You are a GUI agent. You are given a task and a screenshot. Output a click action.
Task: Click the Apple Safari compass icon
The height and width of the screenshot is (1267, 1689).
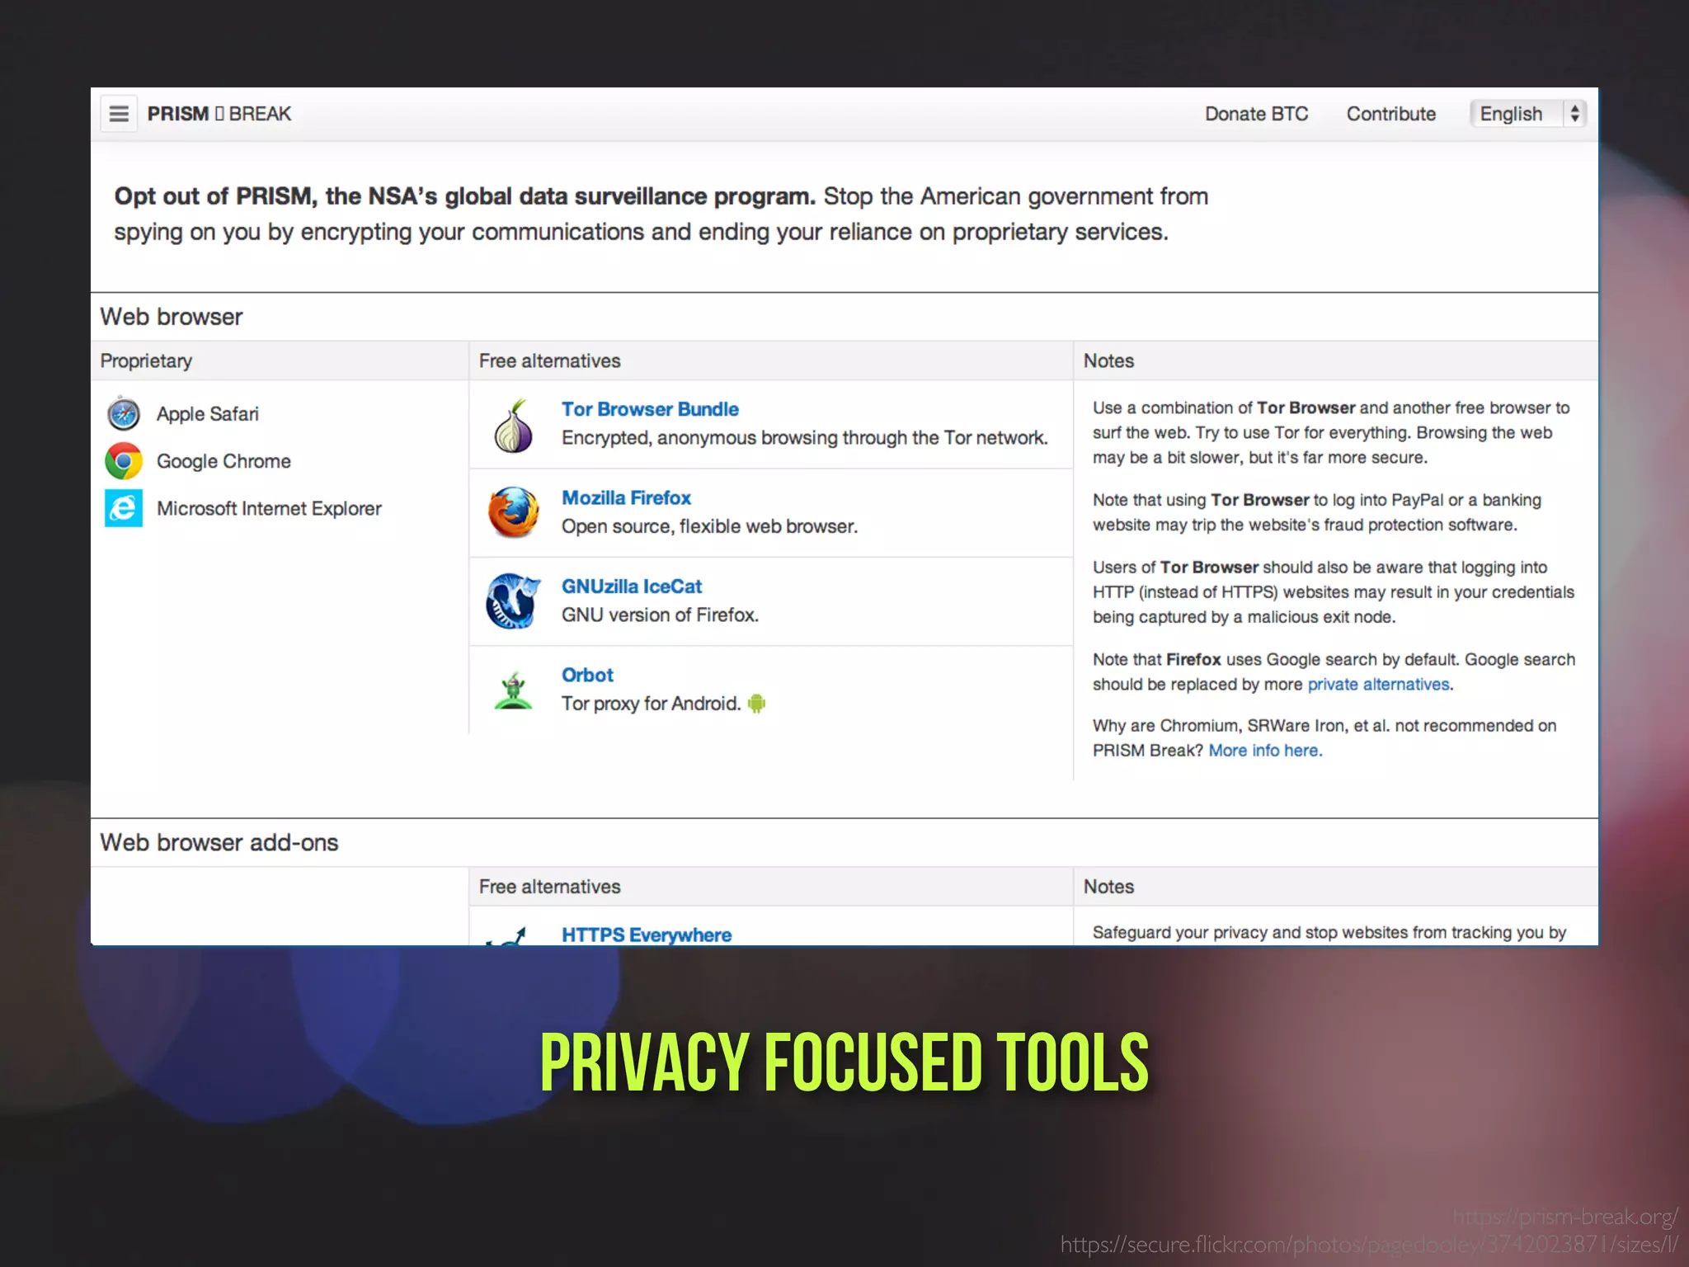tap(124, 413)
